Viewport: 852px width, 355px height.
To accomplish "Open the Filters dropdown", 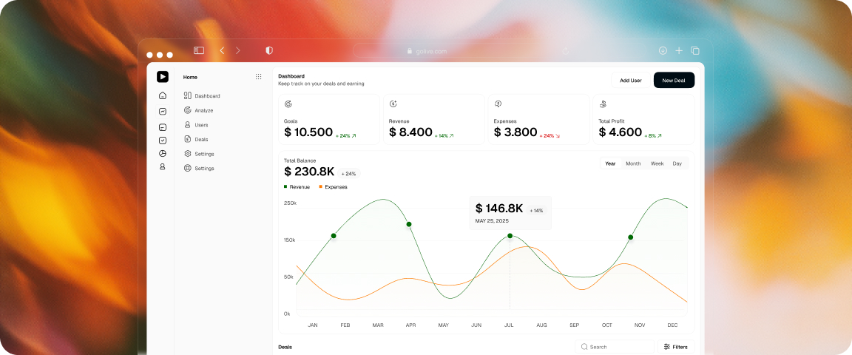I will 675,347.
